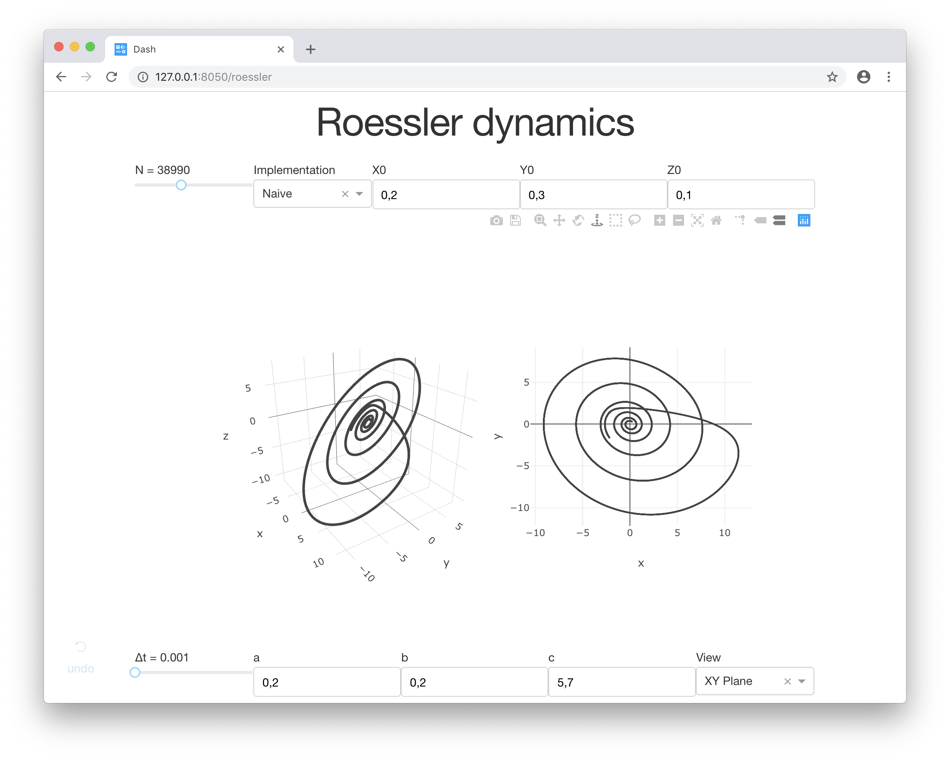Focus the X0 input field
The image size is (950, 761).
446,194
